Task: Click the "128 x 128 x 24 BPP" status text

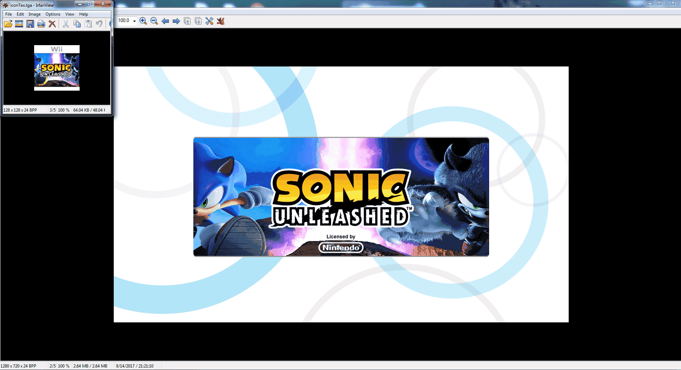Action: (20, 110)
